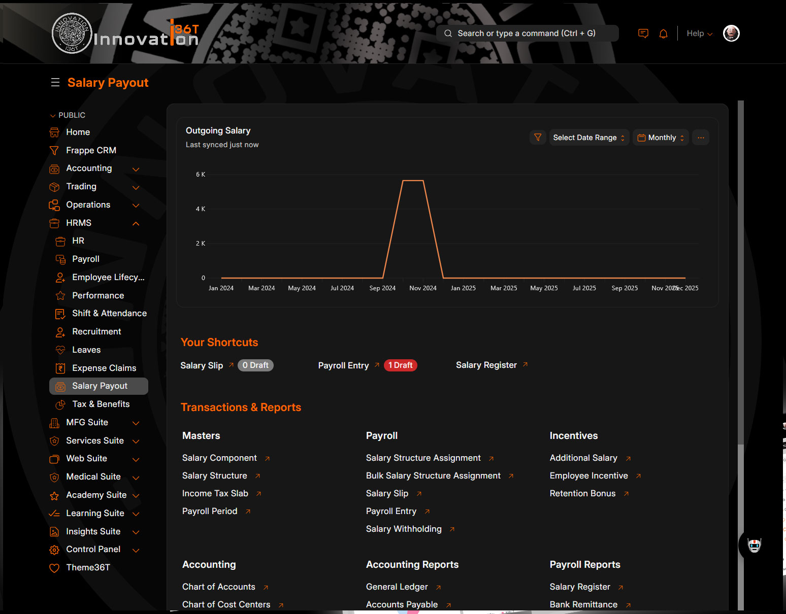Open user profile avatar menu
The height and width of the screenshot is (614, 786).
tap(731, 33)
